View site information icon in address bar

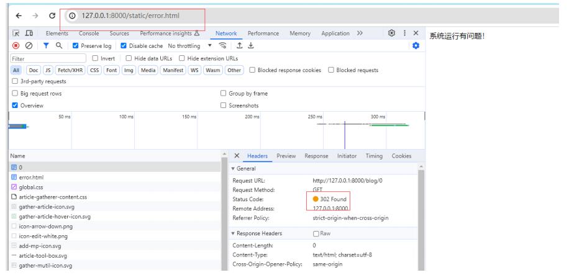(72, 16)
